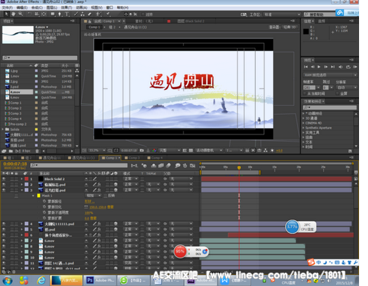Select the Hand tool
Screen dimensions: 368x286
click(13, 14)
